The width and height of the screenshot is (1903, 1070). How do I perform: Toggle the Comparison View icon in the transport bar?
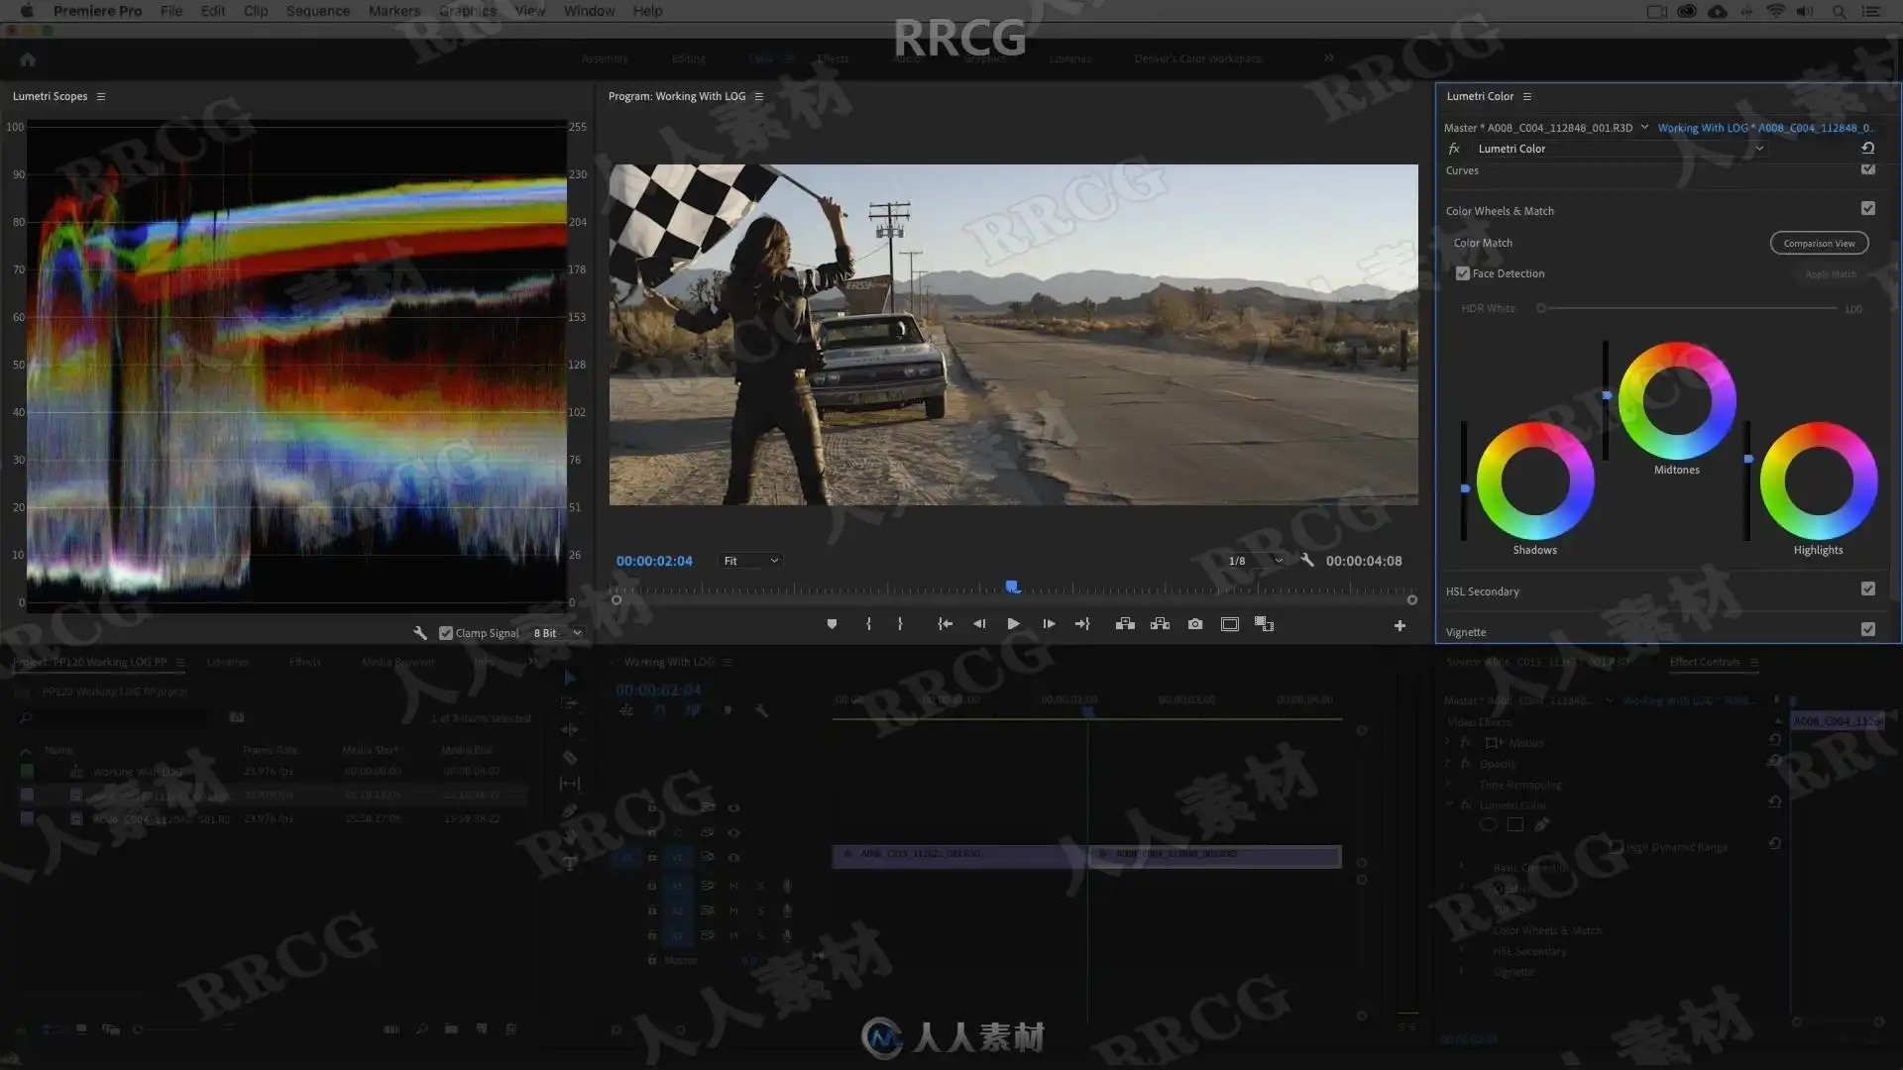pos(1264,624)
